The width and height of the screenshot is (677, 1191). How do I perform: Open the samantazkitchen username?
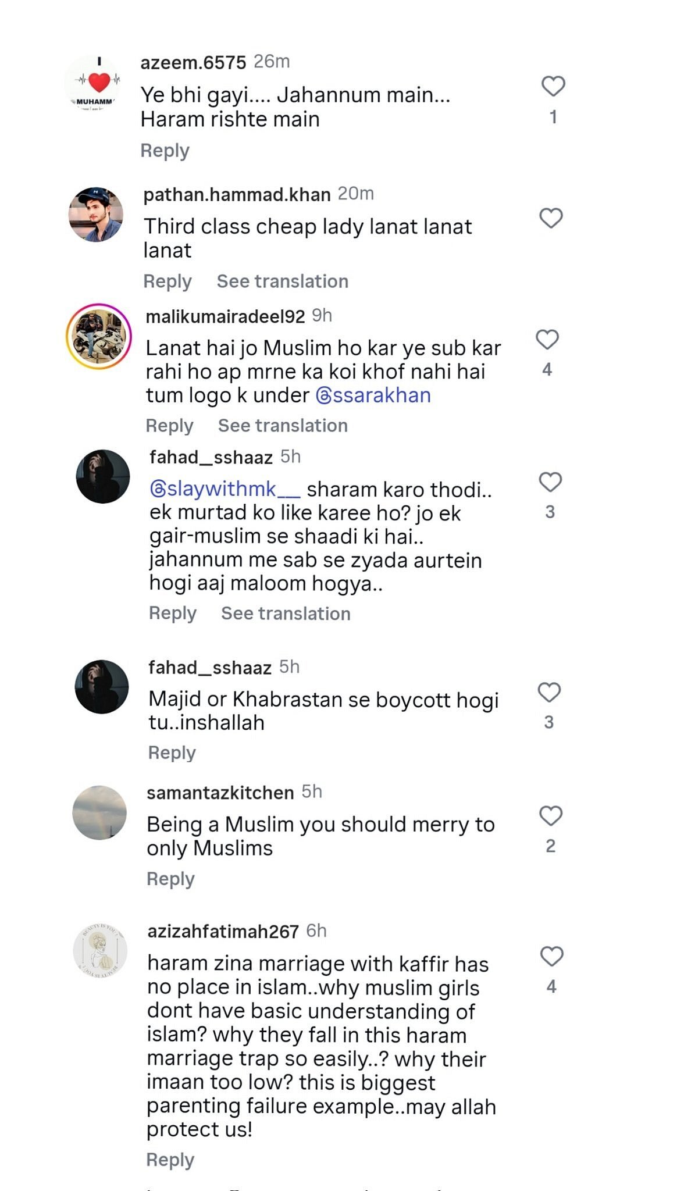point(220,793)
